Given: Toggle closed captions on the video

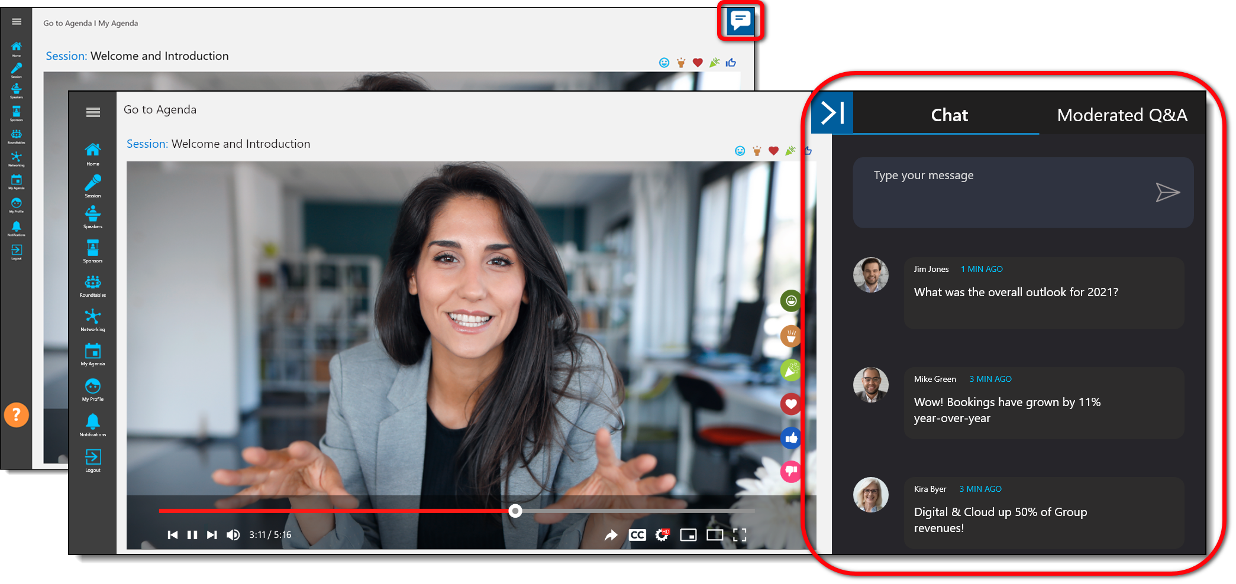Looking at the screenshot, I should (x=637, y=535).
